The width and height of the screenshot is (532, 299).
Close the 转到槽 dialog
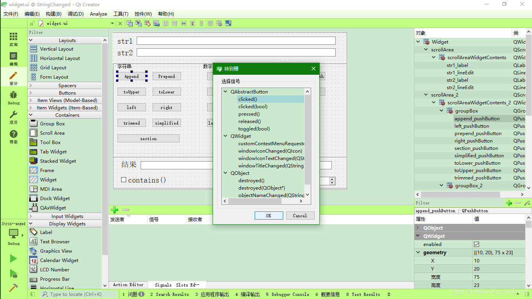pos(314,69)
